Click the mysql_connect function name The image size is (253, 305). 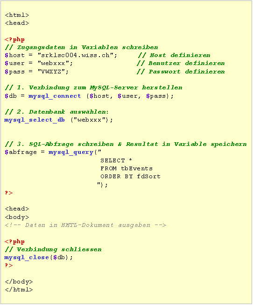click(x=55, y=96)
